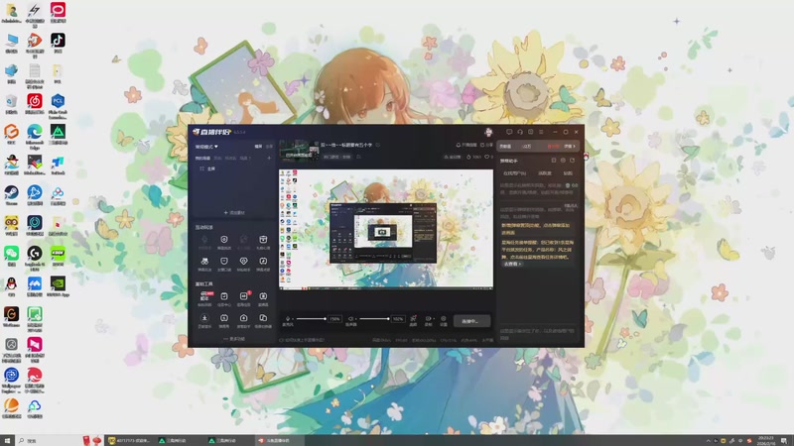Open the messages speech-bubble icon in title bar
The image size is (794, 446).
click(x=509, y=132)
